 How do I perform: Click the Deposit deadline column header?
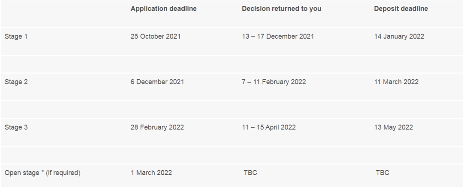401,9
